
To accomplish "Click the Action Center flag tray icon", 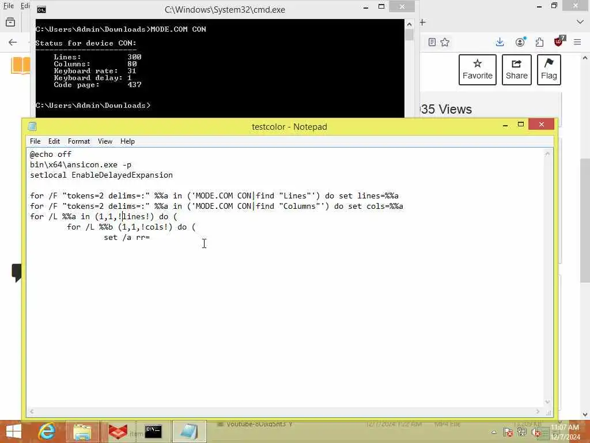I will [x=508, y=432].
